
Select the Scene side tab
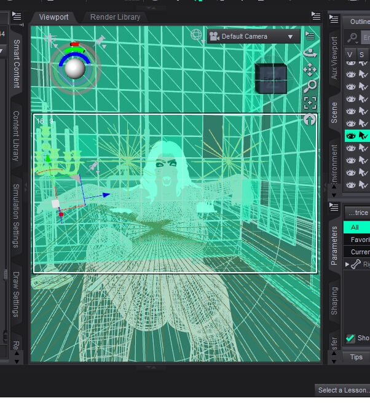coord(334,112)
